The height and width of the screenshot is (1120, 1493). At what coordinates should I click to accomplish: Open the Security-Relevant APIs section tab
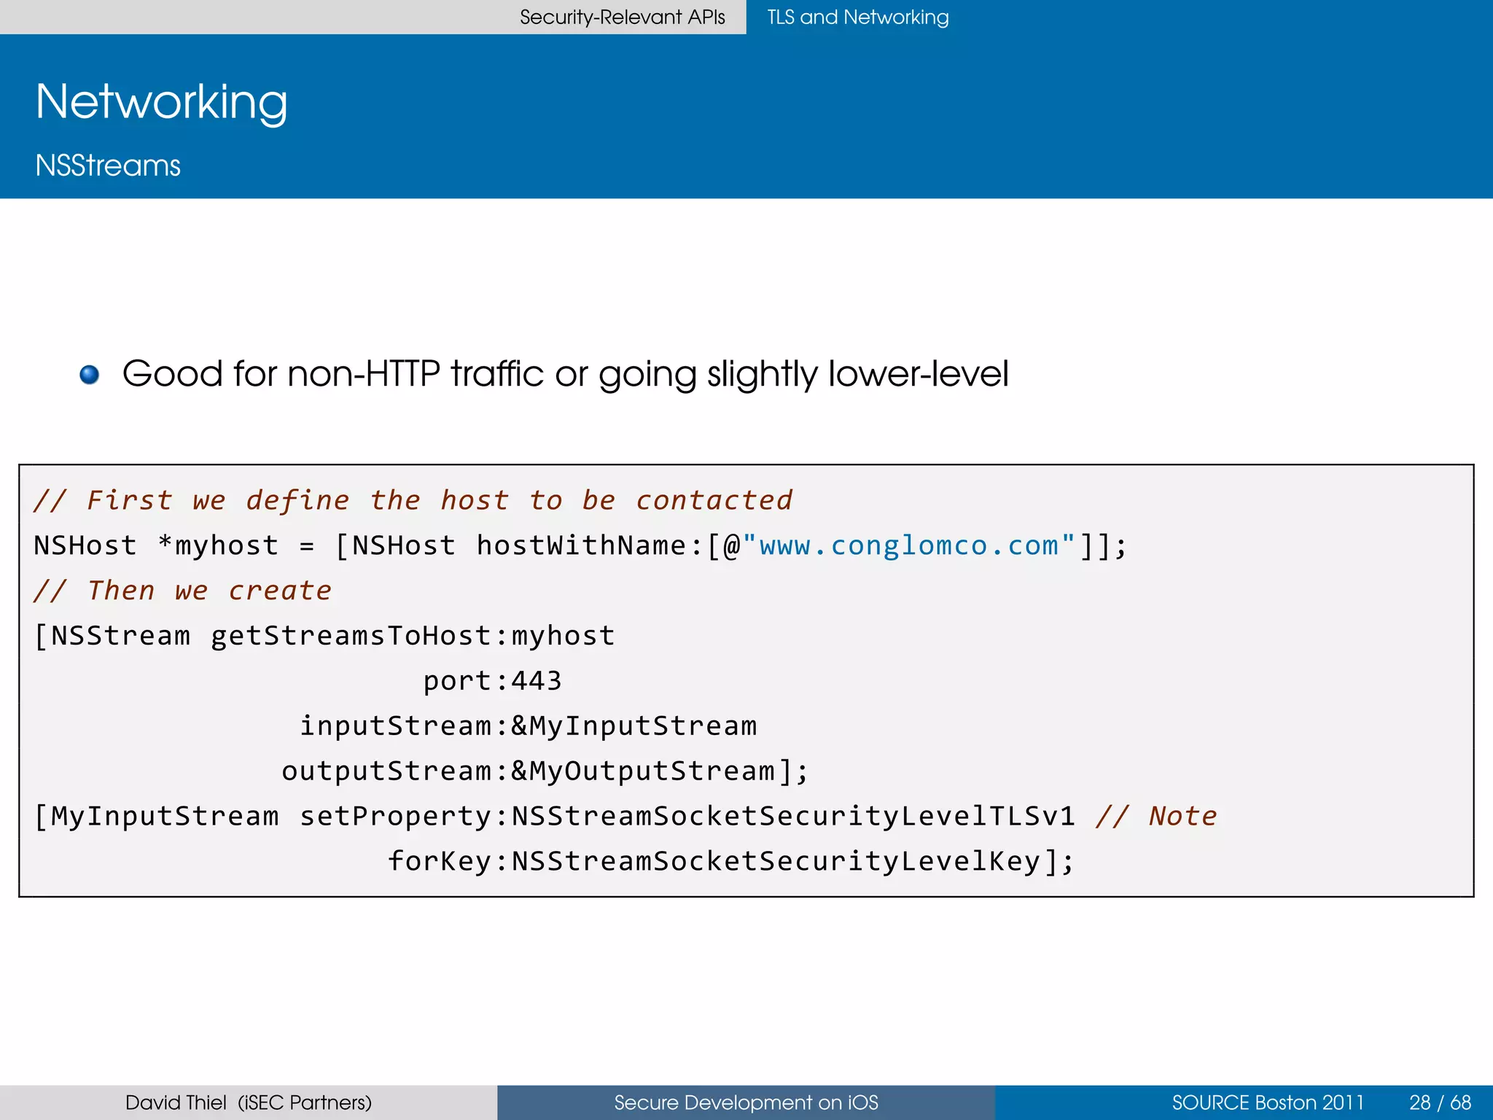622,17
